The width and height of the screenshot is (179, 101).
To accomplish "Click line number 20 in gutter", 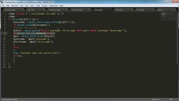I will 4,67.
